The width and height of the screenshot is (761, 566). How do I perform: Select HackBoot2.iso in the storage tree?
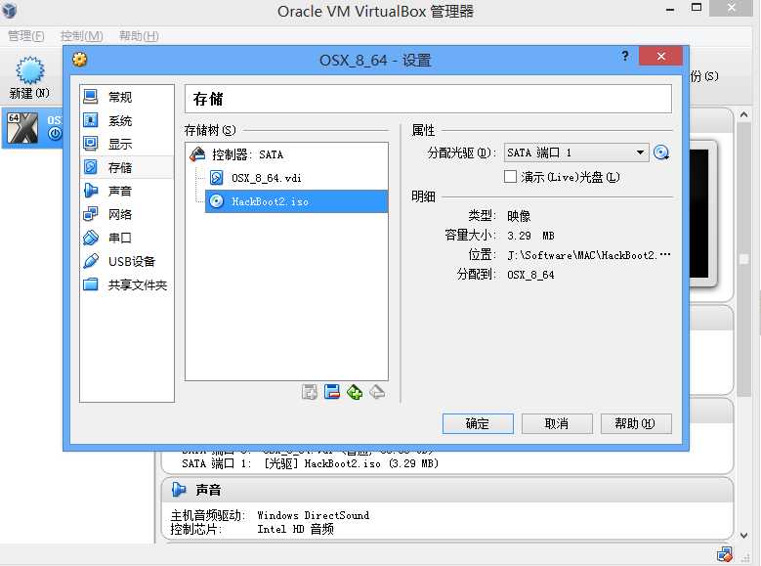tap(296, 201)
